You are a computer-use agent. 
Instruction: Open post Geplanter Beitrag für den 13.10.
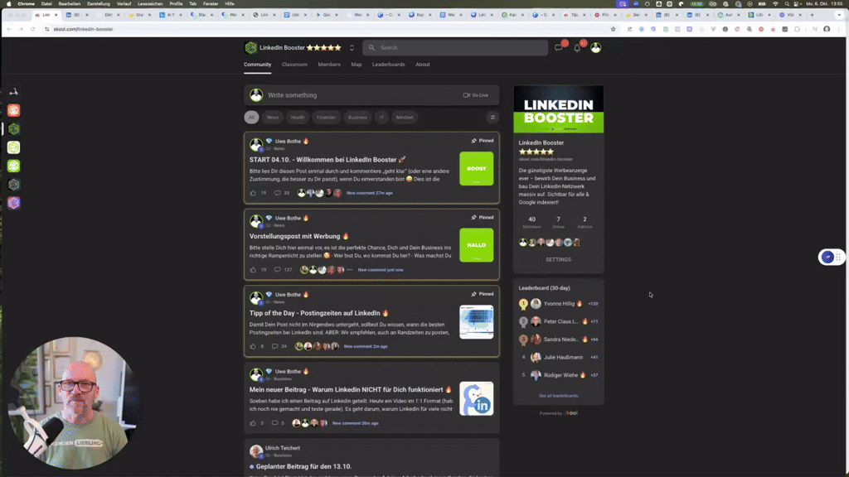303,467
